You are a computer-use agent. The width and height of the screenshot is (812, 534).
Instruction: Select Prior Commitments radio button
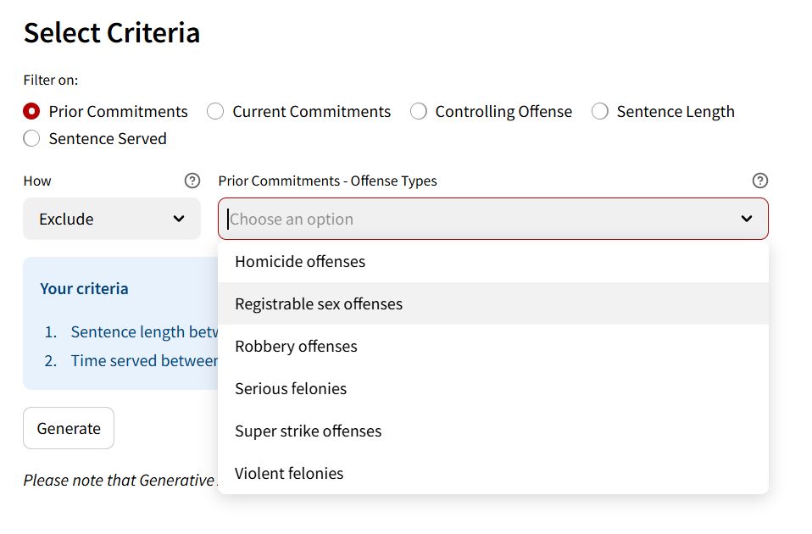[32, 111]
